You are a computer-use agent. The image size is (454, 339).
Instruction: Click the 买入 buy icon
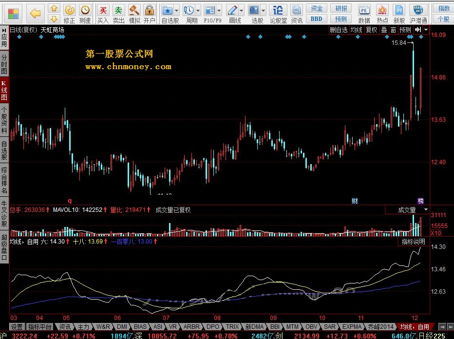(x=103, y=14)
